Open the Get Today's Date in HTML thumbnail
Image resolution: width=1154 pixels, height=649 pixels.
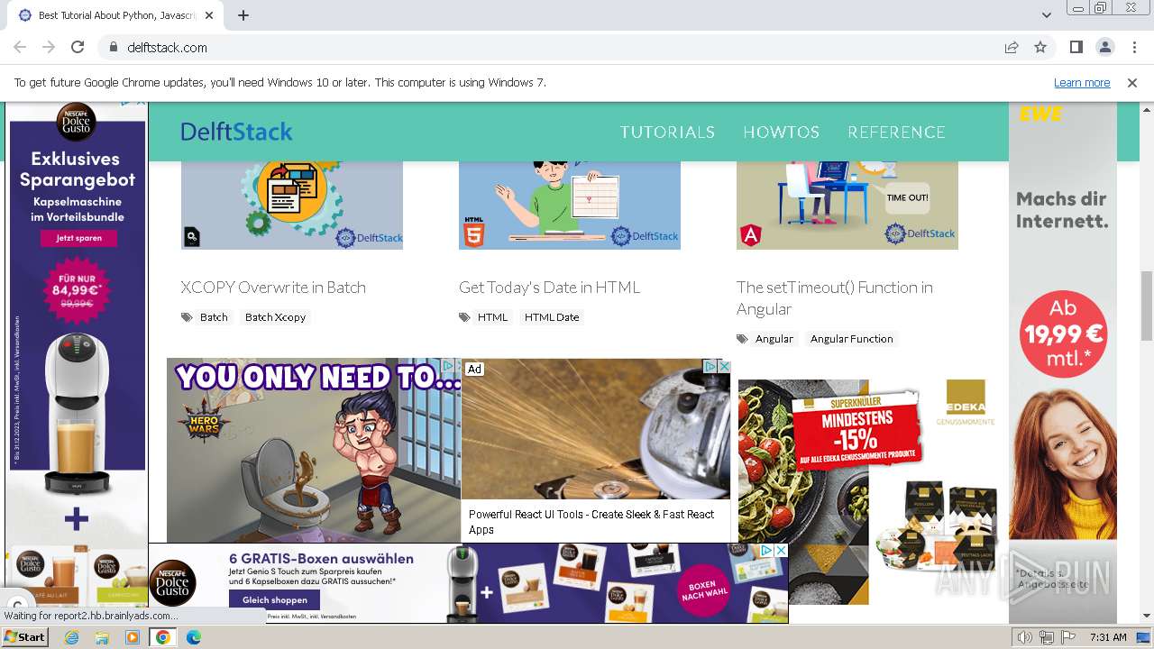coord(570,206)
